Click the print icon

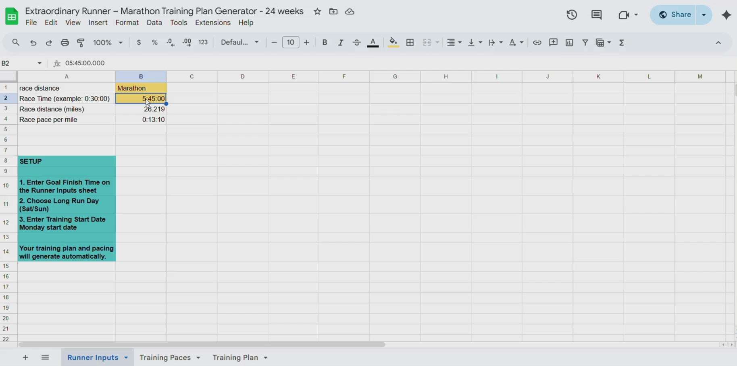click(65, 43)
